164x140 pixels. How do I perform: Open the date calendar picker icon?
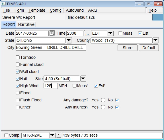[x=52, y=33]
